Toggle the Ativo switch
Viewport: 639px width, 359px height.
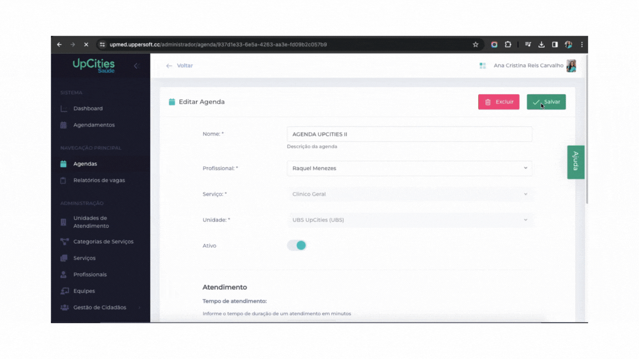coord(297,245)
